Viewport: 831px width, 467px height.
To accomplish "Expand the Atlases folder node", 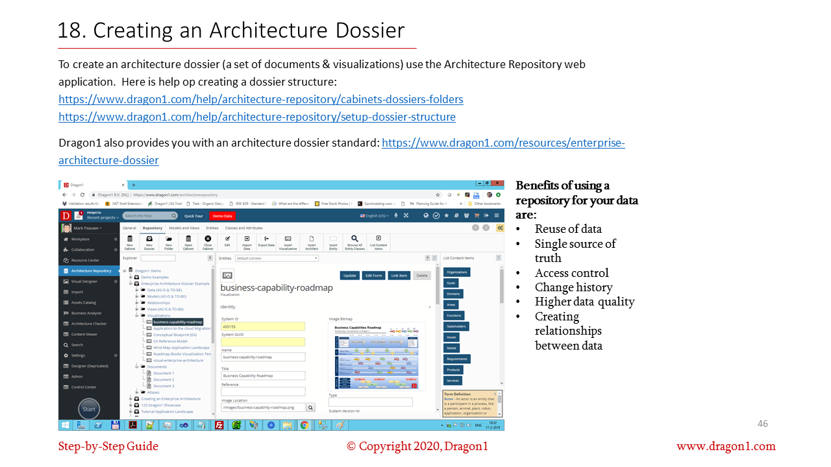I will click(137, 392).
